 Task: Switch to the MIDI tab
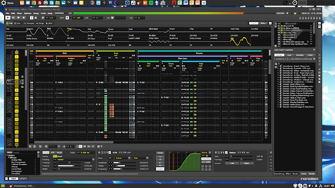49,23
